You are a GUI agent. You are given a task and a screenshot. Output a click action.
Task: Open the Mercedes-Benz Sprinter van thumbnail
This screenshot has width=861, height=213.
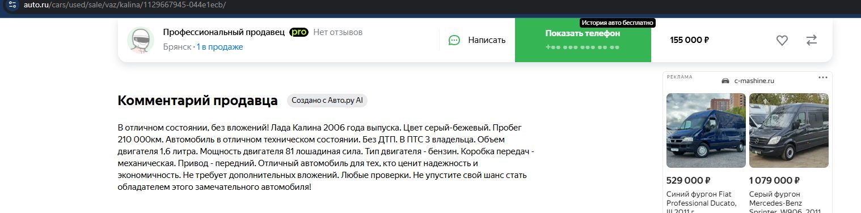(x=789, y=131)
